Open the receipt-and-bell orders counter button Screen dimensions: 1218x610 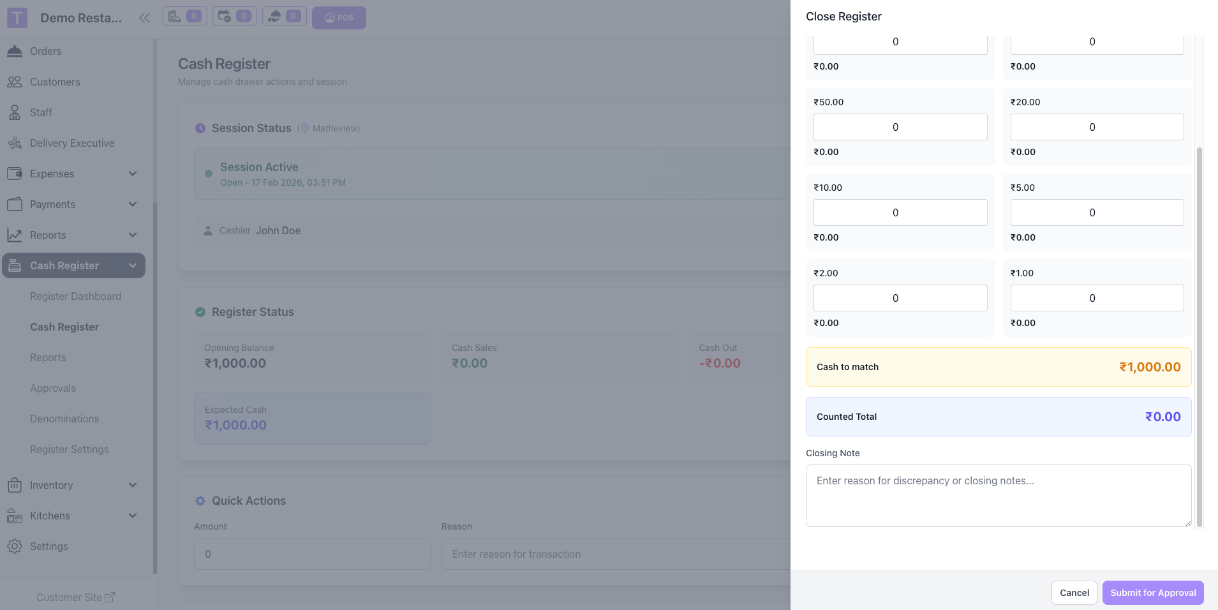(185, 16)
